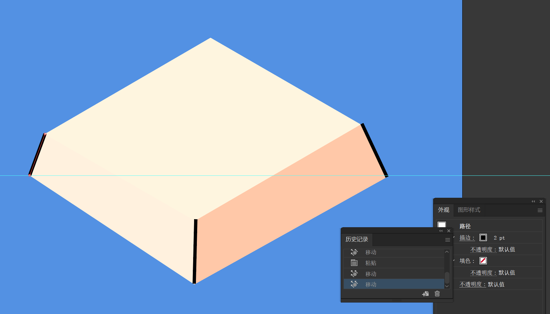Click the black 描边 stroke color swatch
The width and height of the screenshot is (550, 314).
click(483, 238)
